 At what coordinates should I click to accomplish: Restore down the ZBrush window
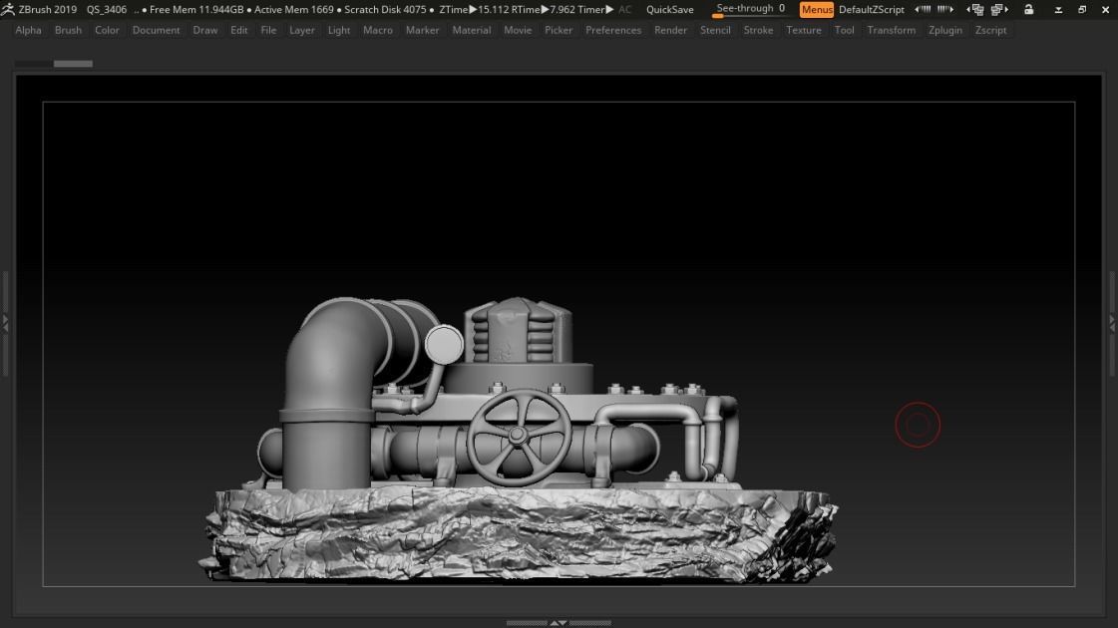[x=1082, y=9]
